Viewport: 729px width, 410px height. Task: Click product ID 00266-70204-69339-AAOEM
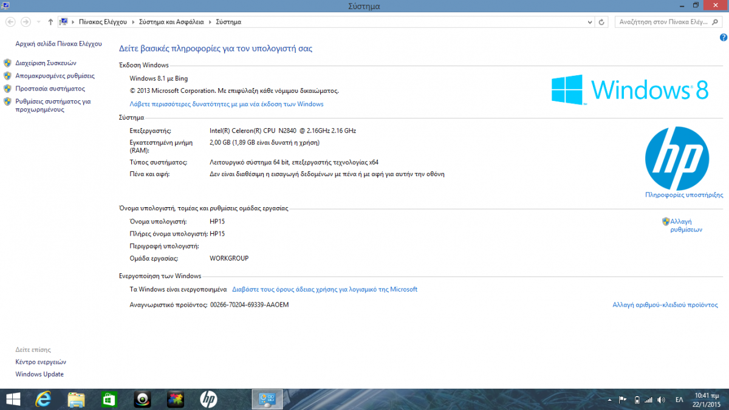[x=249, y=304]
